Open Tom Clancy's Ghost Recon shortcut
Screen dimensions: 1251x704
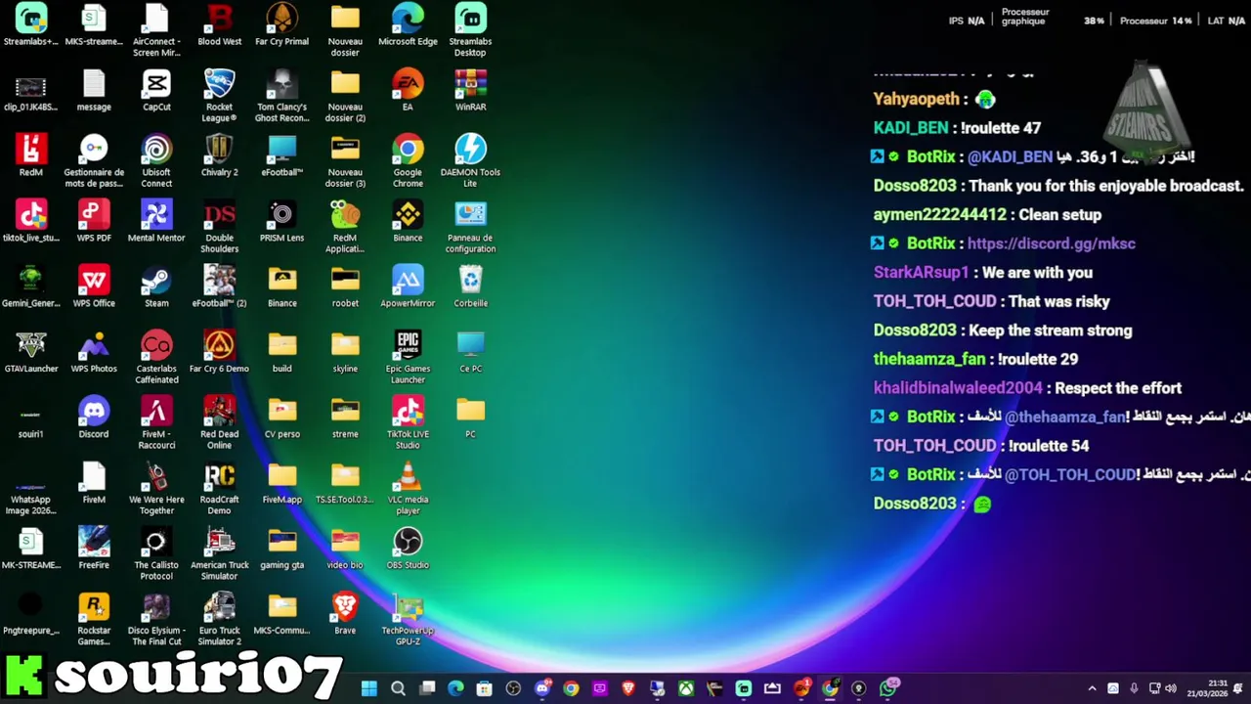click(x=281, y=95)
